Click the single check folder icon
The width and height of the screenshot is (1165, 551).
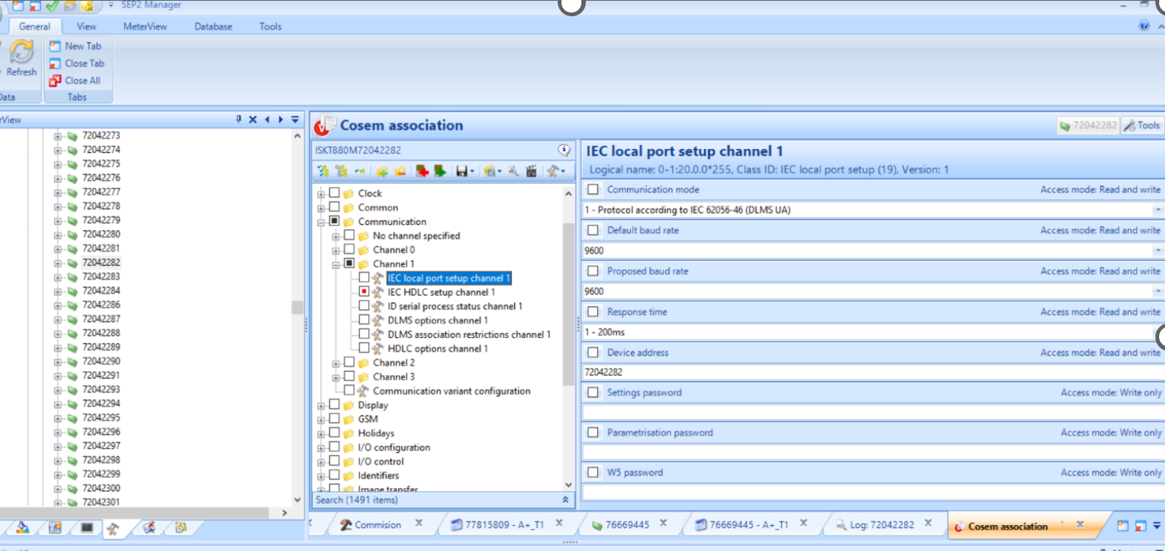tap(359, 171)
